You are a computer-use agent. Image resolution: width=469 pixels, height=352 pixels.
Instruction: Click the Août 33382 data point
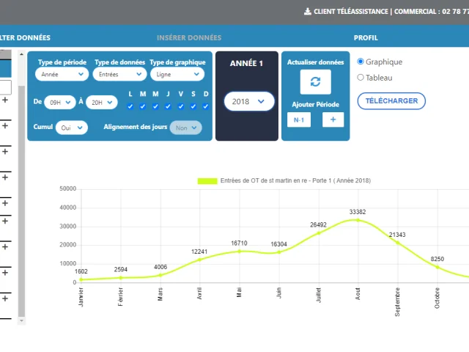pyautogui.click(x=358, y=219)
